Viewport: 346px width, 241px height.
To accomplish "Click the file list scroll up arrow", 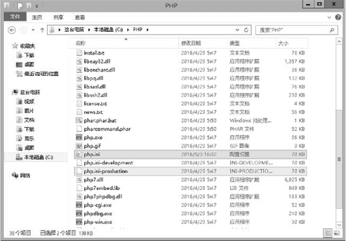I will 339,41.
